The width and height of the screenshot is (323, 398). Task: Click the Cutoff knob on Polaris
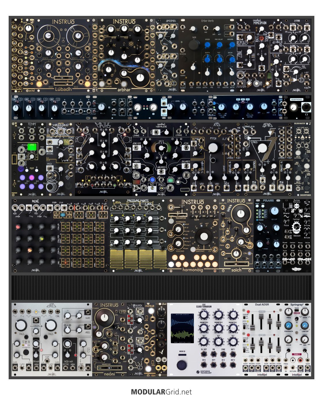(275, 211)
